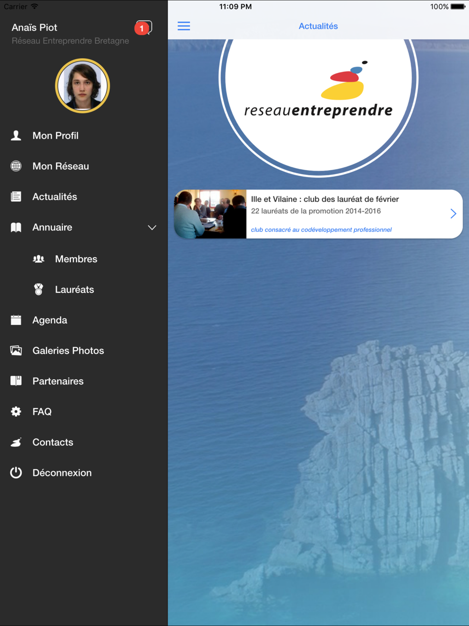Open the news article arrow chevron
Viewport: 469px width, 626px height.
[453, 214]
